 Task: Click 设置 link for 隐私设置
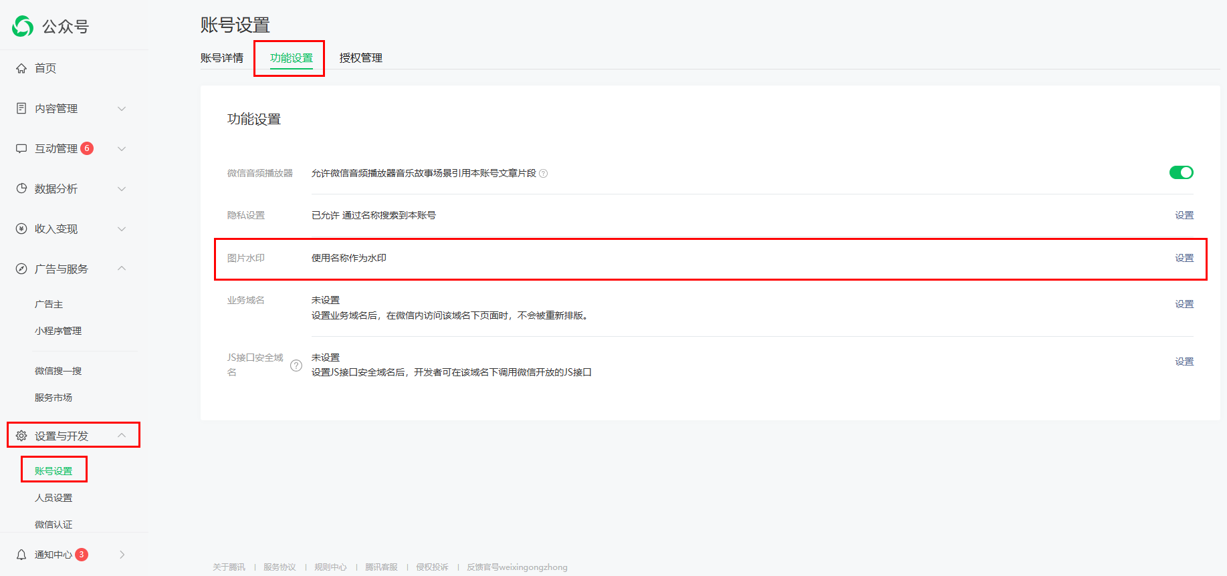(1184, 215)
